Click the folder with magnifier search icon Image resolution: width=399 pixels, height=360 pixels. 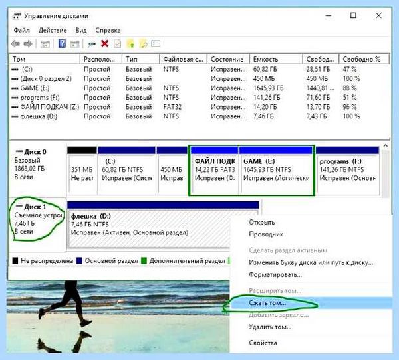143,44
